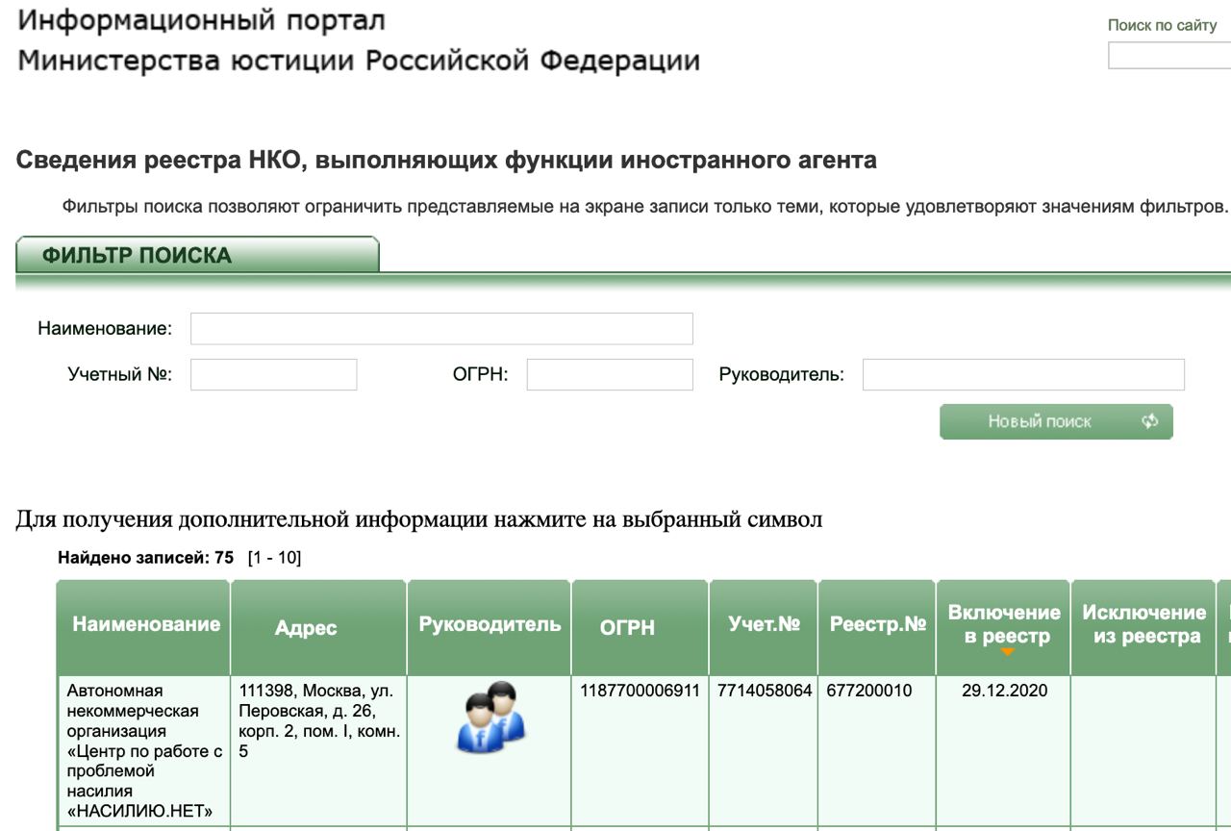Click the organization name «НАСИЛИЮ.НЕТ» cell

(x=144, y=750)
